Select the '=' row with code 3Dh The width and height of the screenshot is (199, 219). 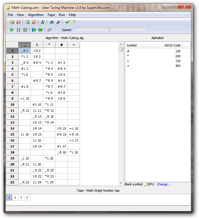[154, 66]
